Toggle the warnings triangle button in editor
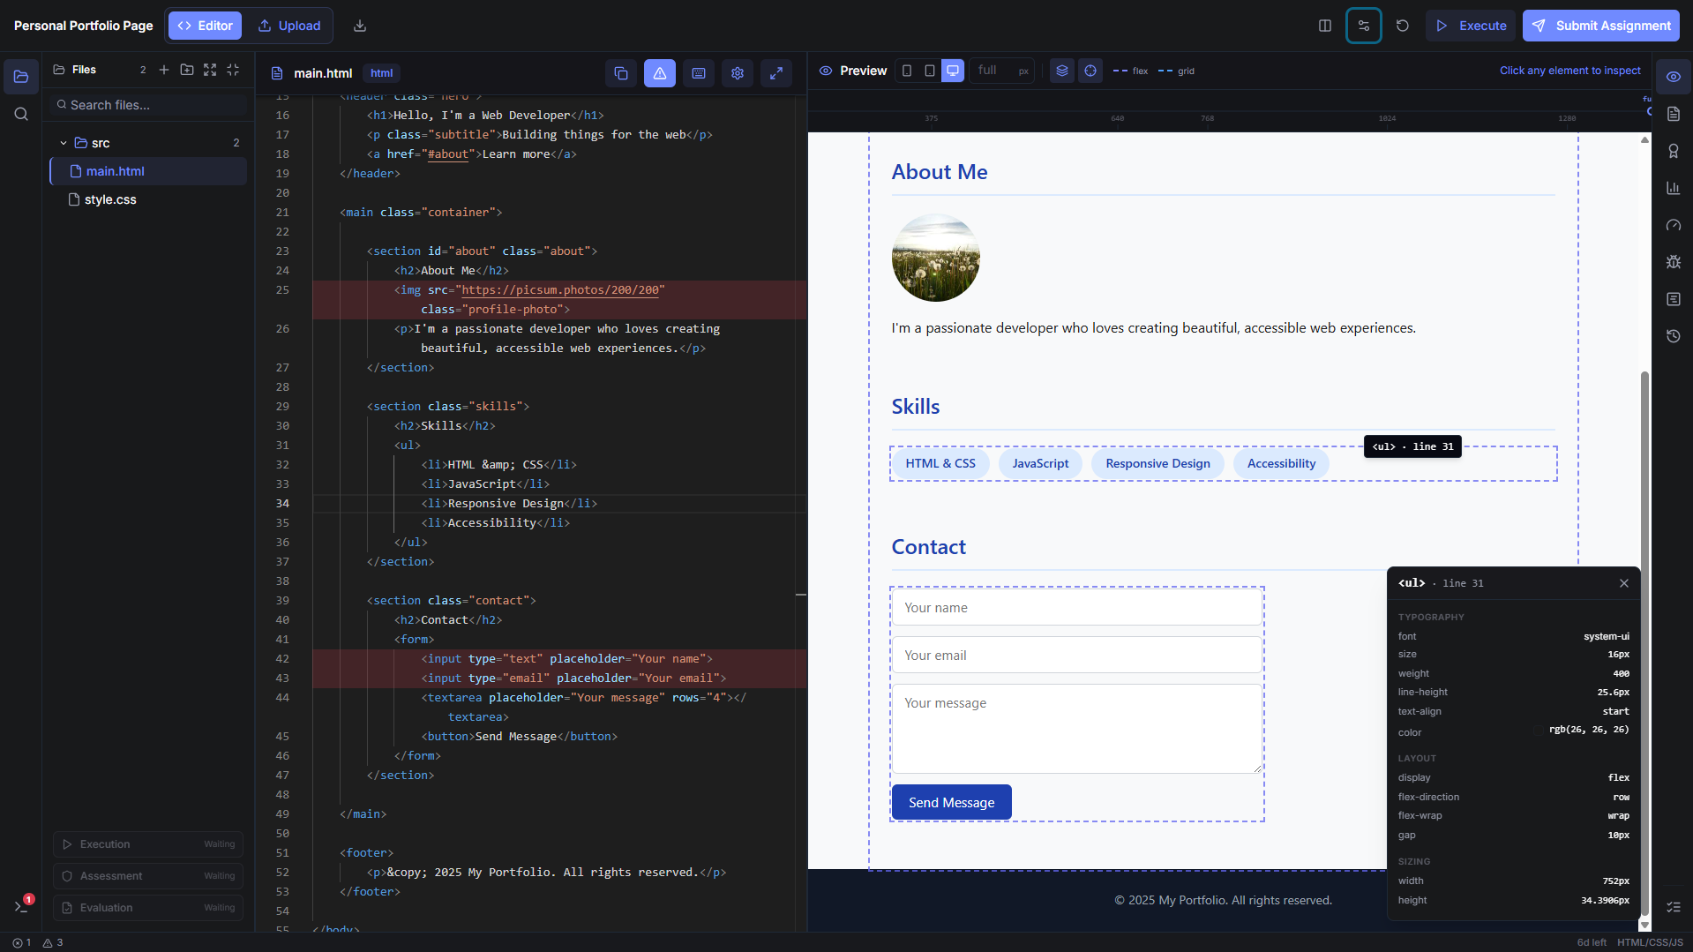 pos(660,73)
